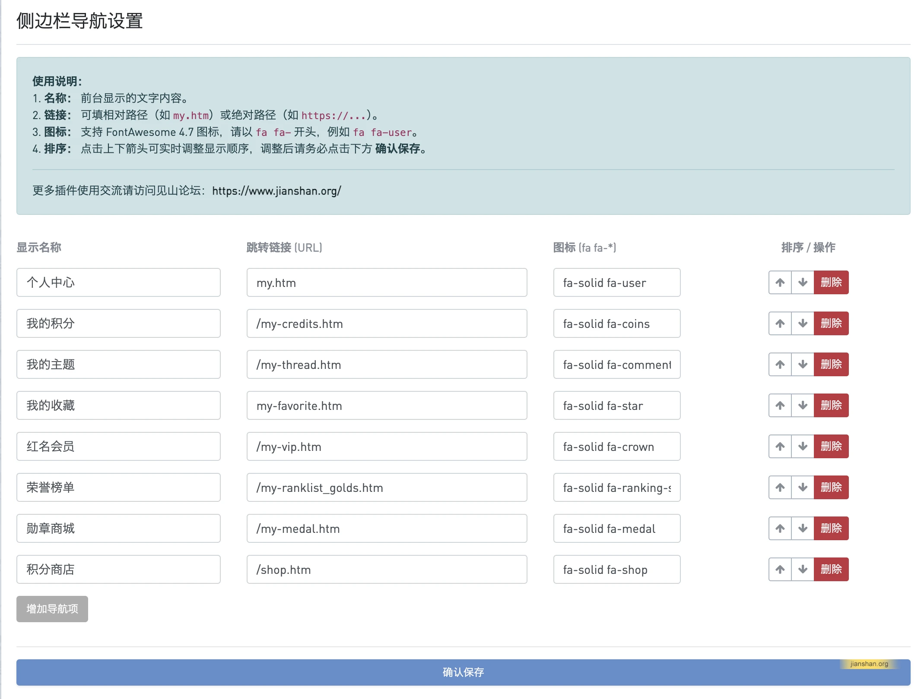
Task: Edit the /my-credits.htm URL field
Action: coord(387,324)
